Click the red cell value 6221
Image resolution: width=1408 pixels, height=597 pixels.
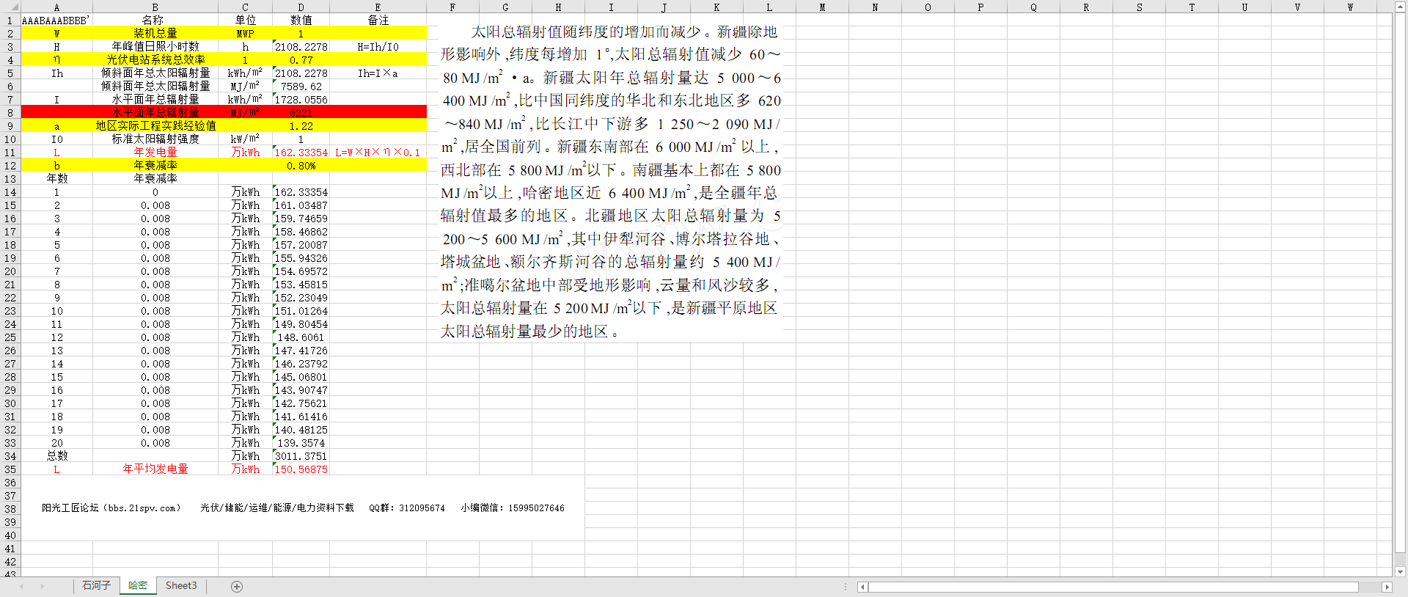(x=301, y=113)
